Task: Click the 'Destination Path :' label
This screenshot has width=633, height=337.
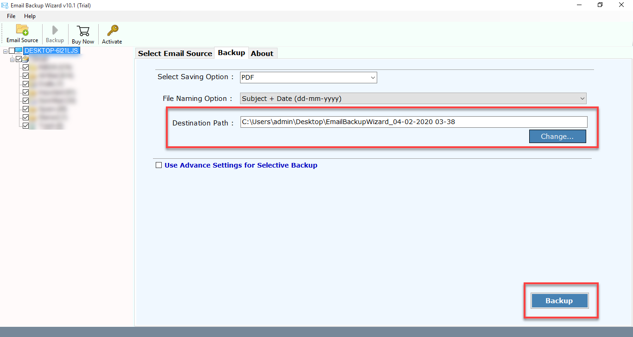Action: (x=203, y=123)
